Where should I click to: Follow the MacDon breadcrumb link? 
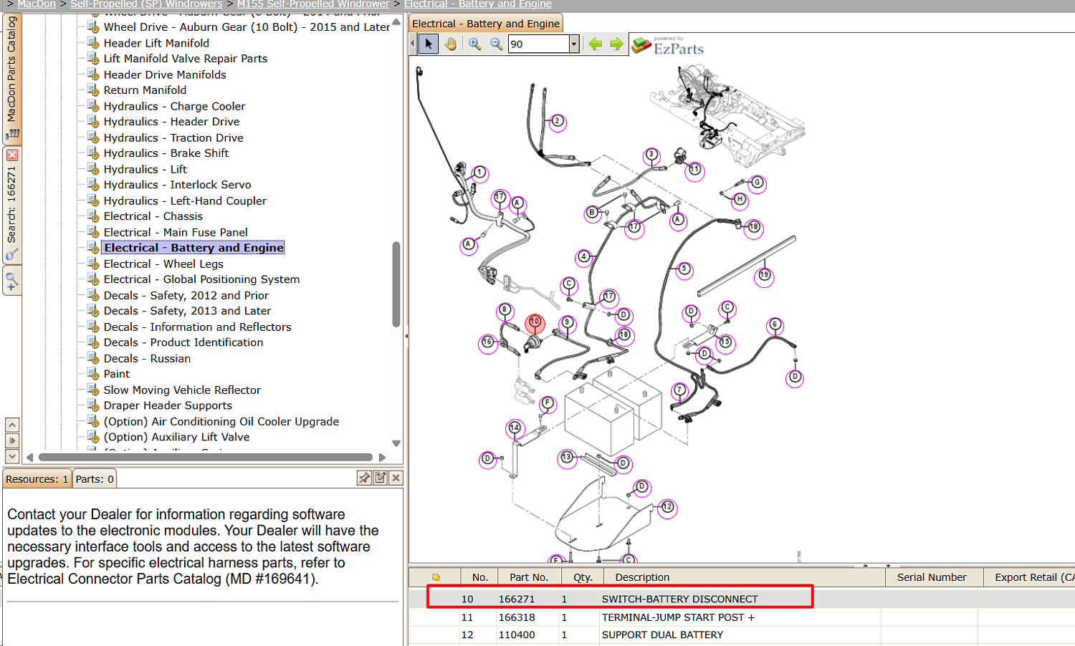pyautogui.click(x=37, y=4)
